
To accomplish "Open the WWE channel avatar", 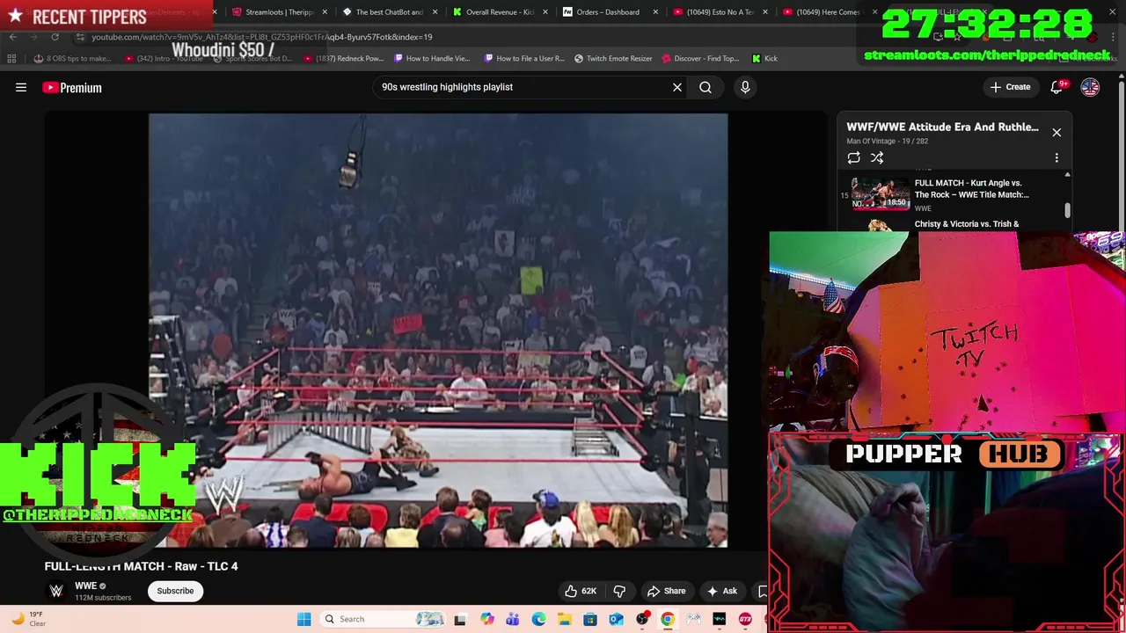I will coord(56,591).
